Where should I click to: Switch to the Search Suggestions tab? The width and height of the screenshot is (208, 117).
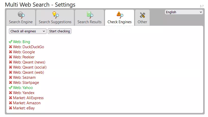pyautogui.click(x=55, y=22)
